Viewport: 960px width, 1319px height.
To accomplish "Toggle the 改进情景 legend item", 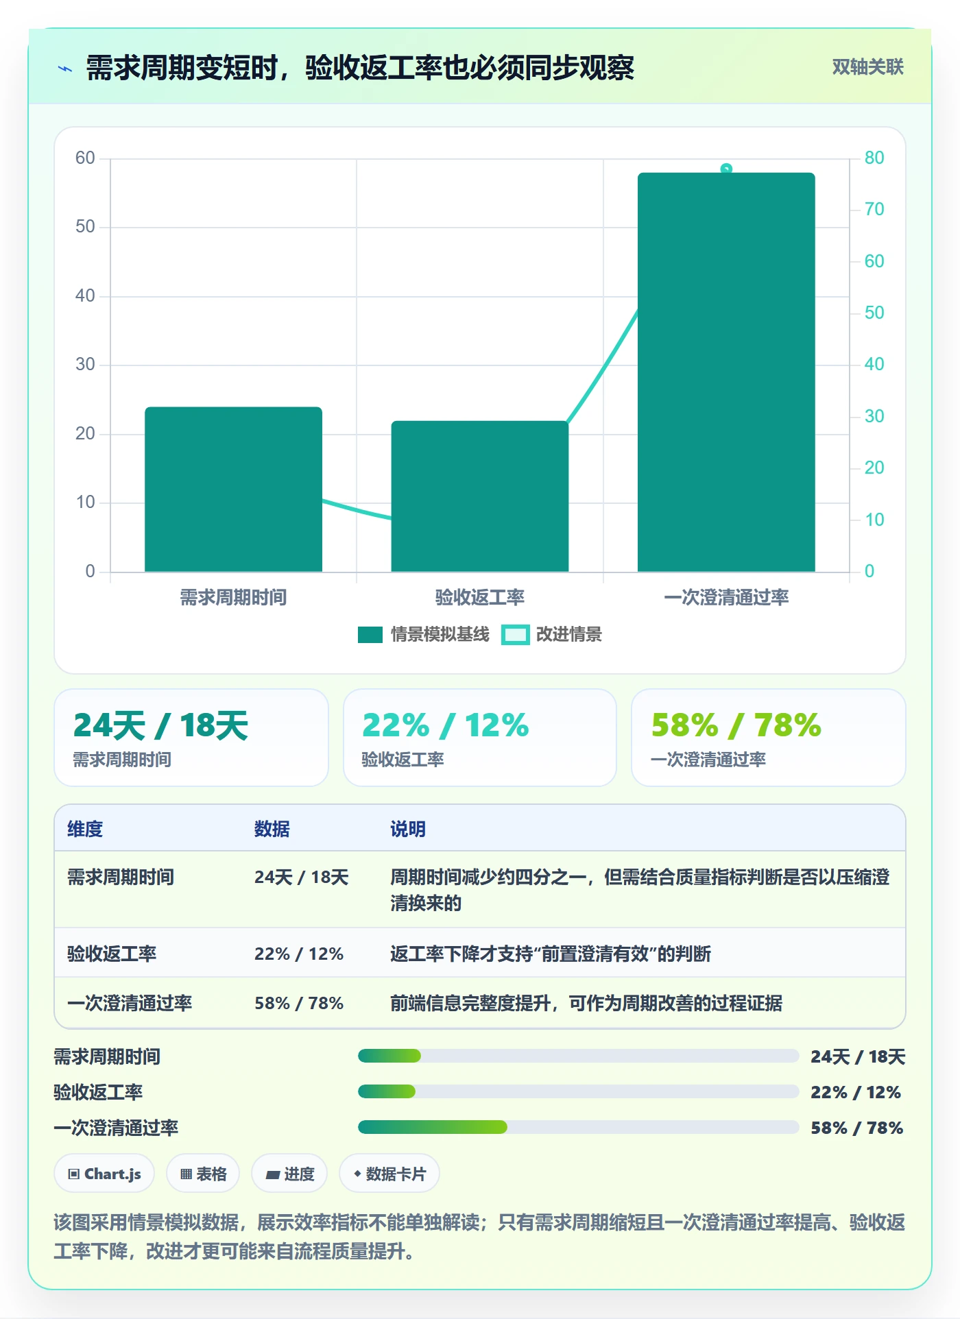I will click(x=552, y=635).
